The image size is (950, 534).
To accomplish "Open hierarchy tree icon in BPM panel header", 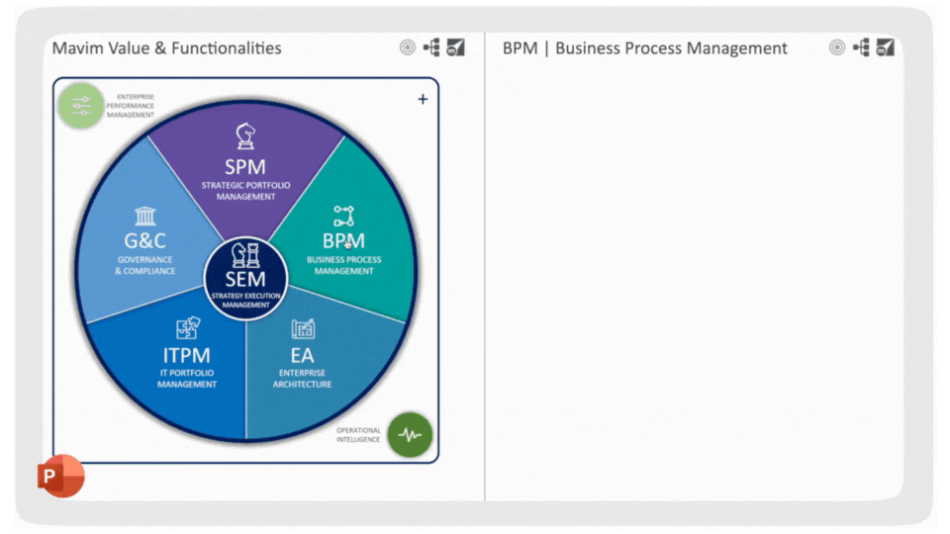I will coord(861,47).
